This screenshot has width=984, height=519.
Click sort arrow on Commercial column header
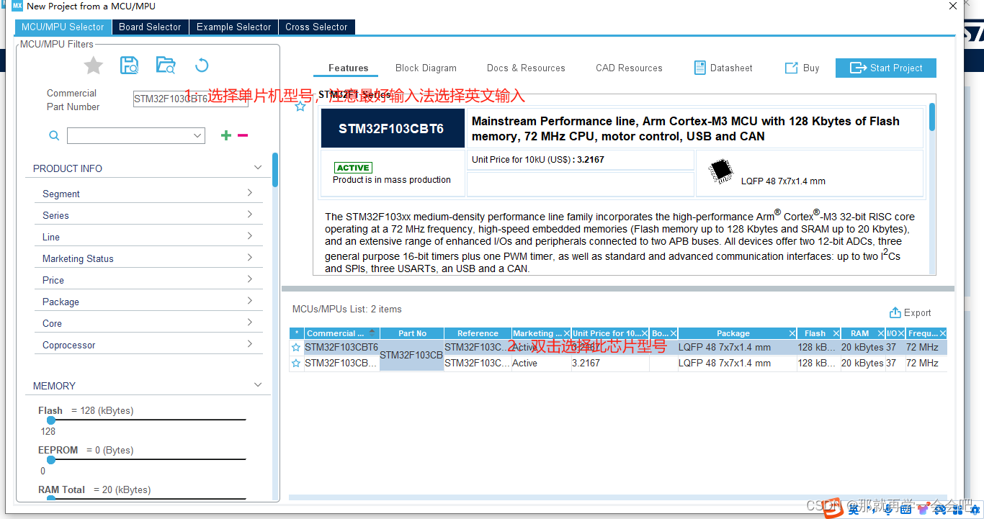pyautogui.click(x=372, y=333)
